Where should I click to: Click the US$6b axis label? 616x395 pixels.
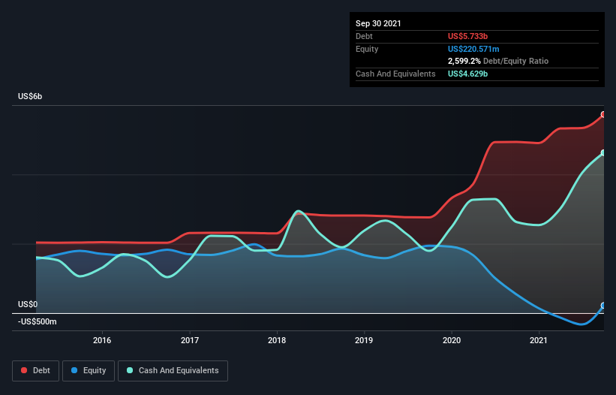coord(30,97)
